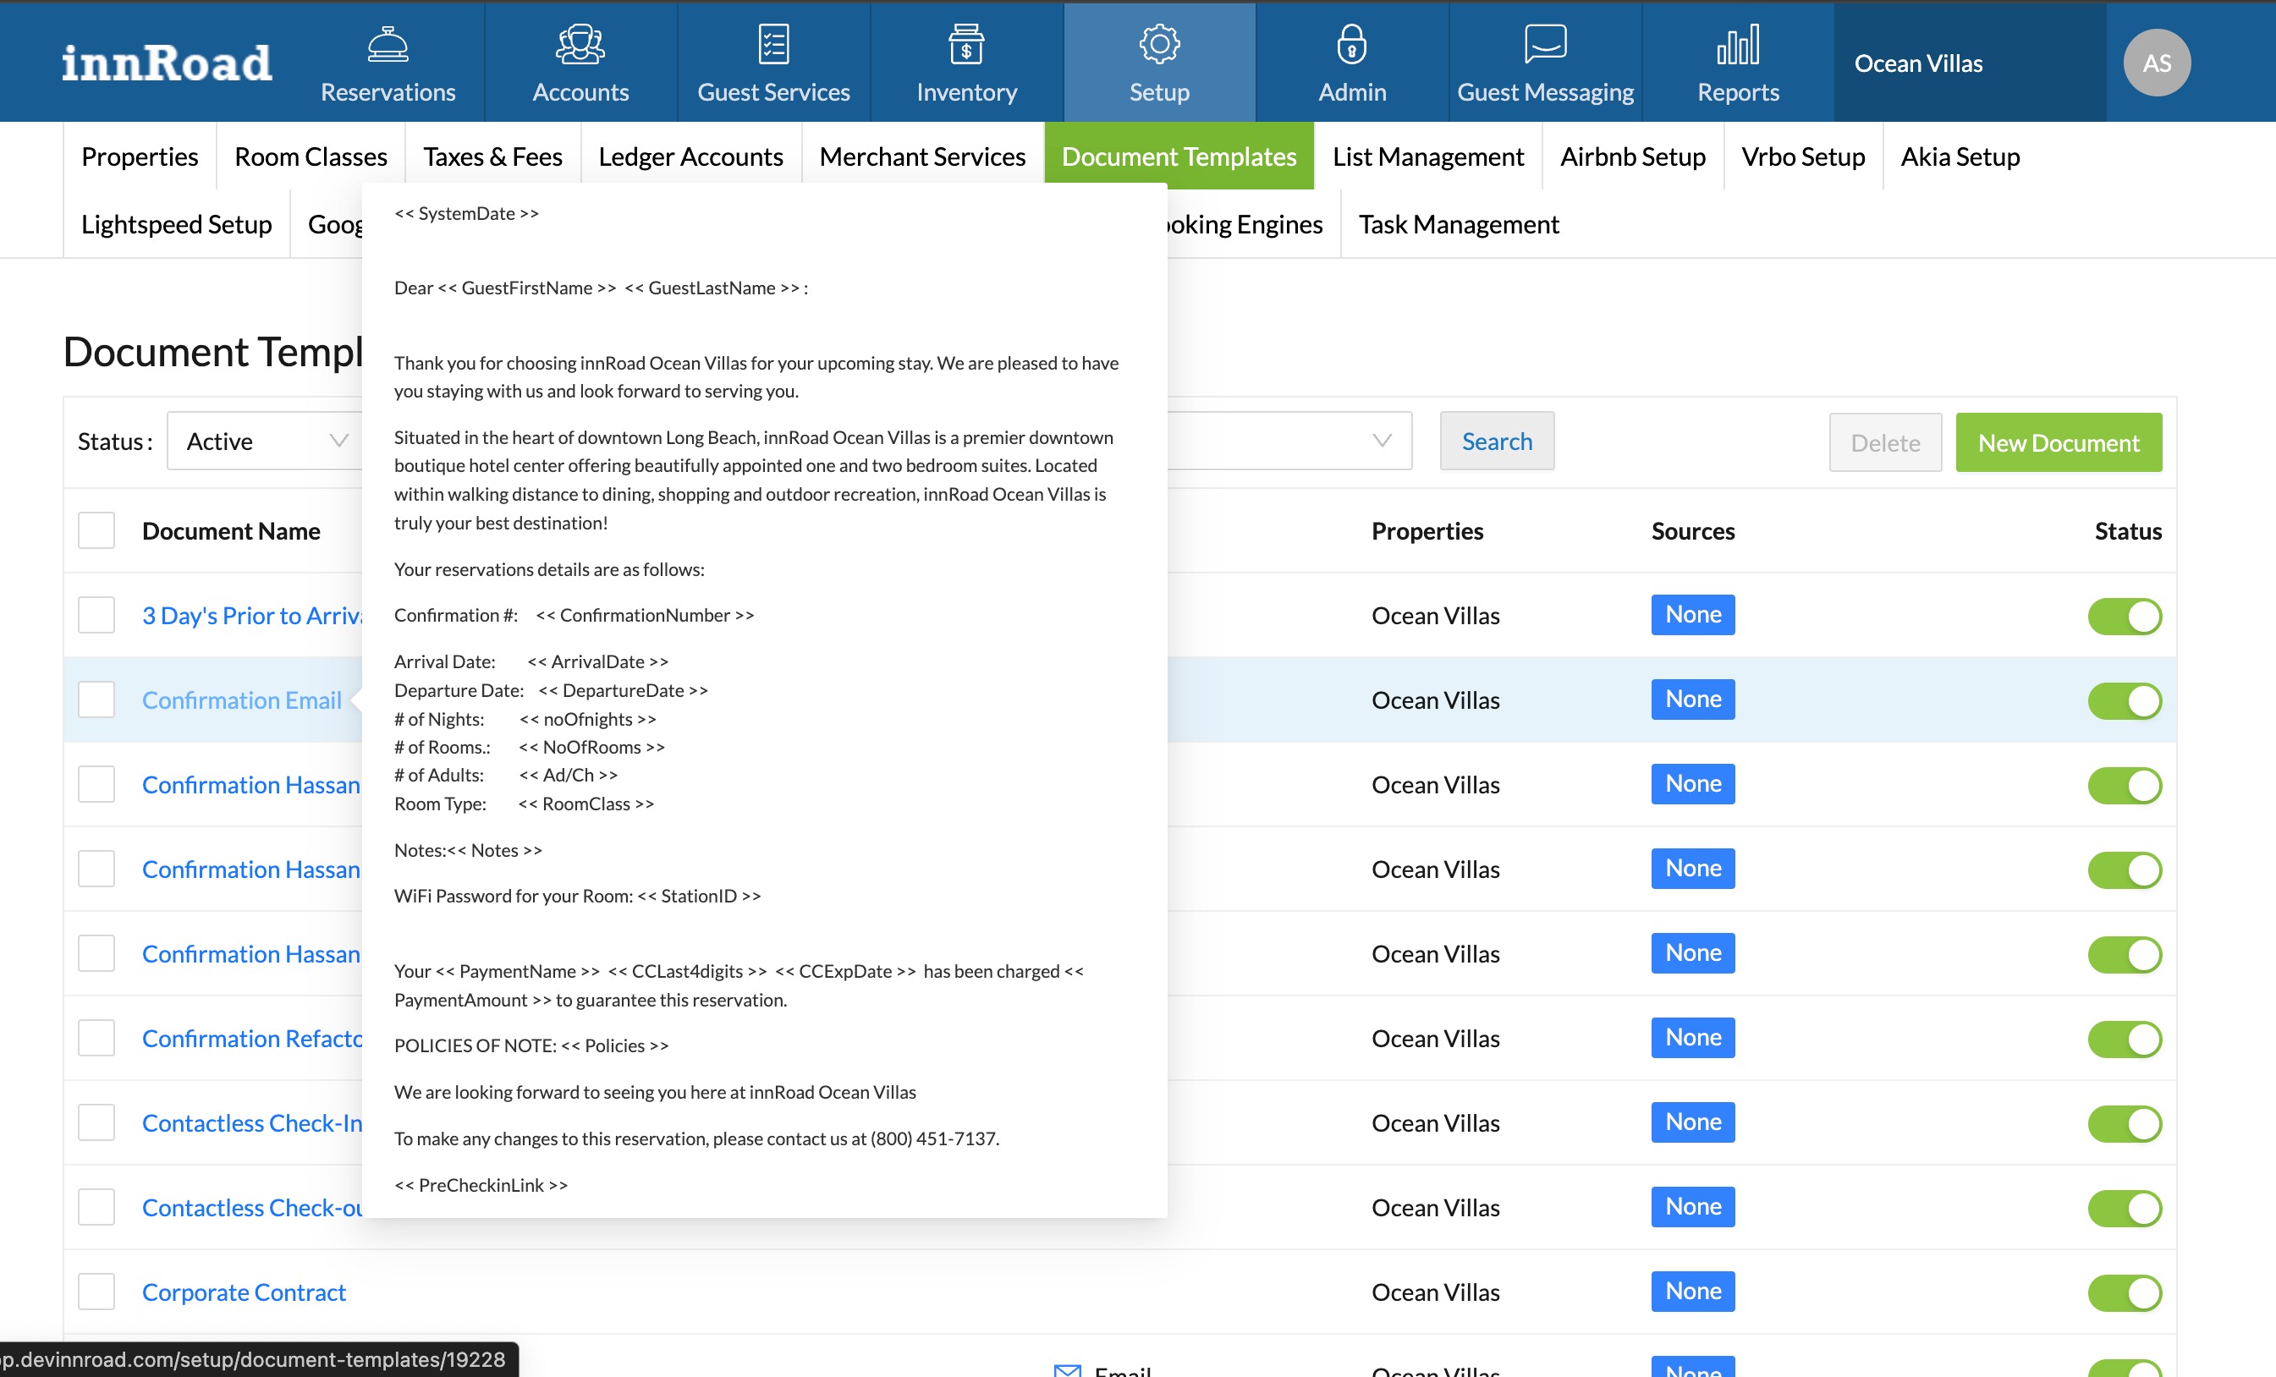Screen dimensions: 2276x1377
Task: Open the Ocean Villas property selector
Action: click(1917, 63)
